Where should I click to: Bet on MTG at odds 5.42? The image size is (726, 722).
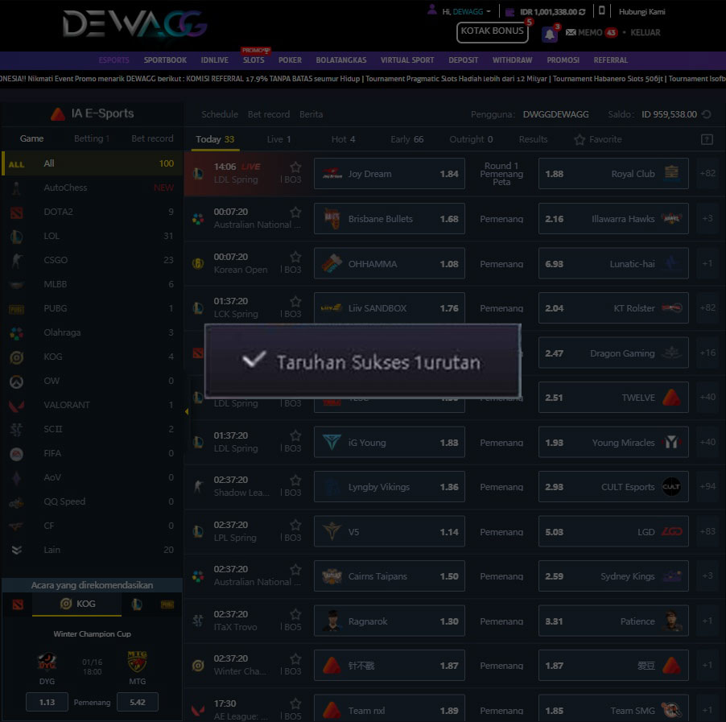(x=138, y=702)
